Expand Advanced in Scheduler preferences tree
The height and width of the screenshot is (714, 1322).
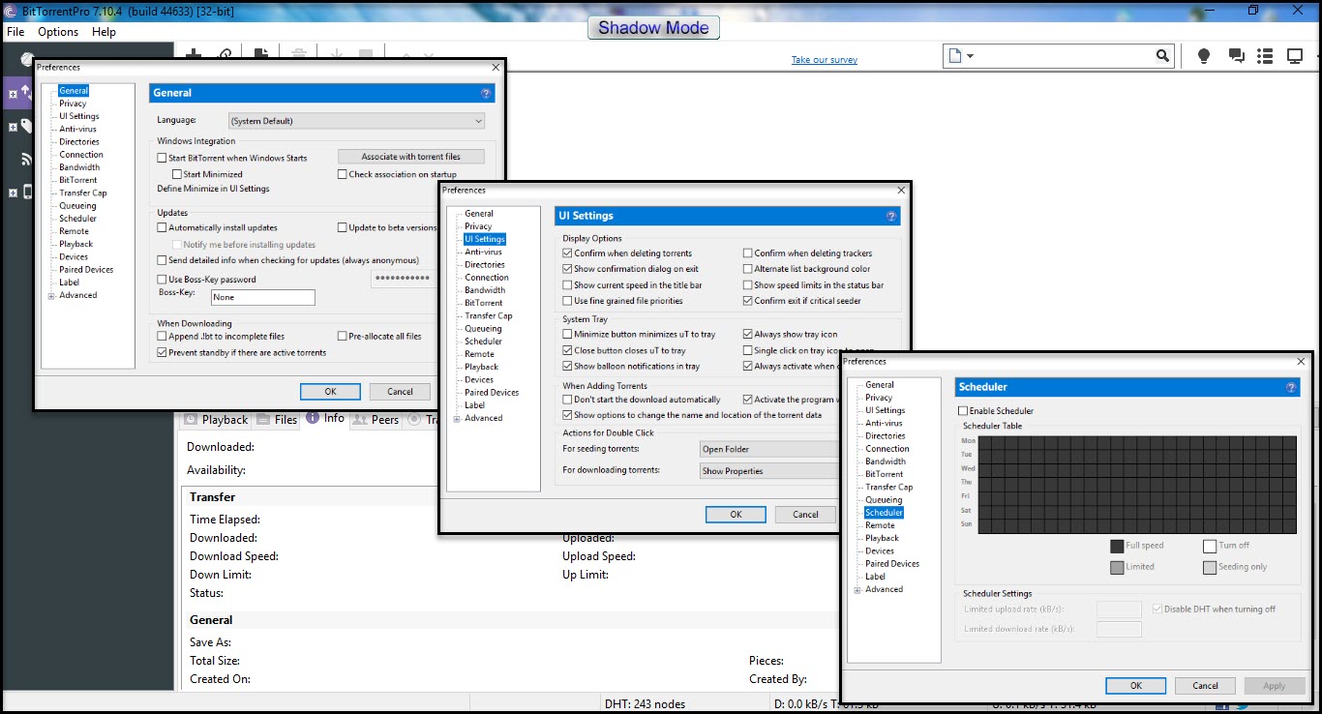click(857, 589)
